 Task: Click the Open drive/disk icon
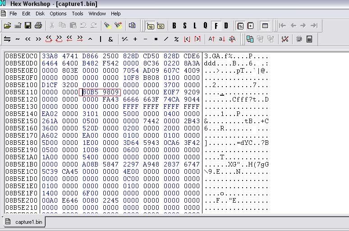tap(18, 26)
